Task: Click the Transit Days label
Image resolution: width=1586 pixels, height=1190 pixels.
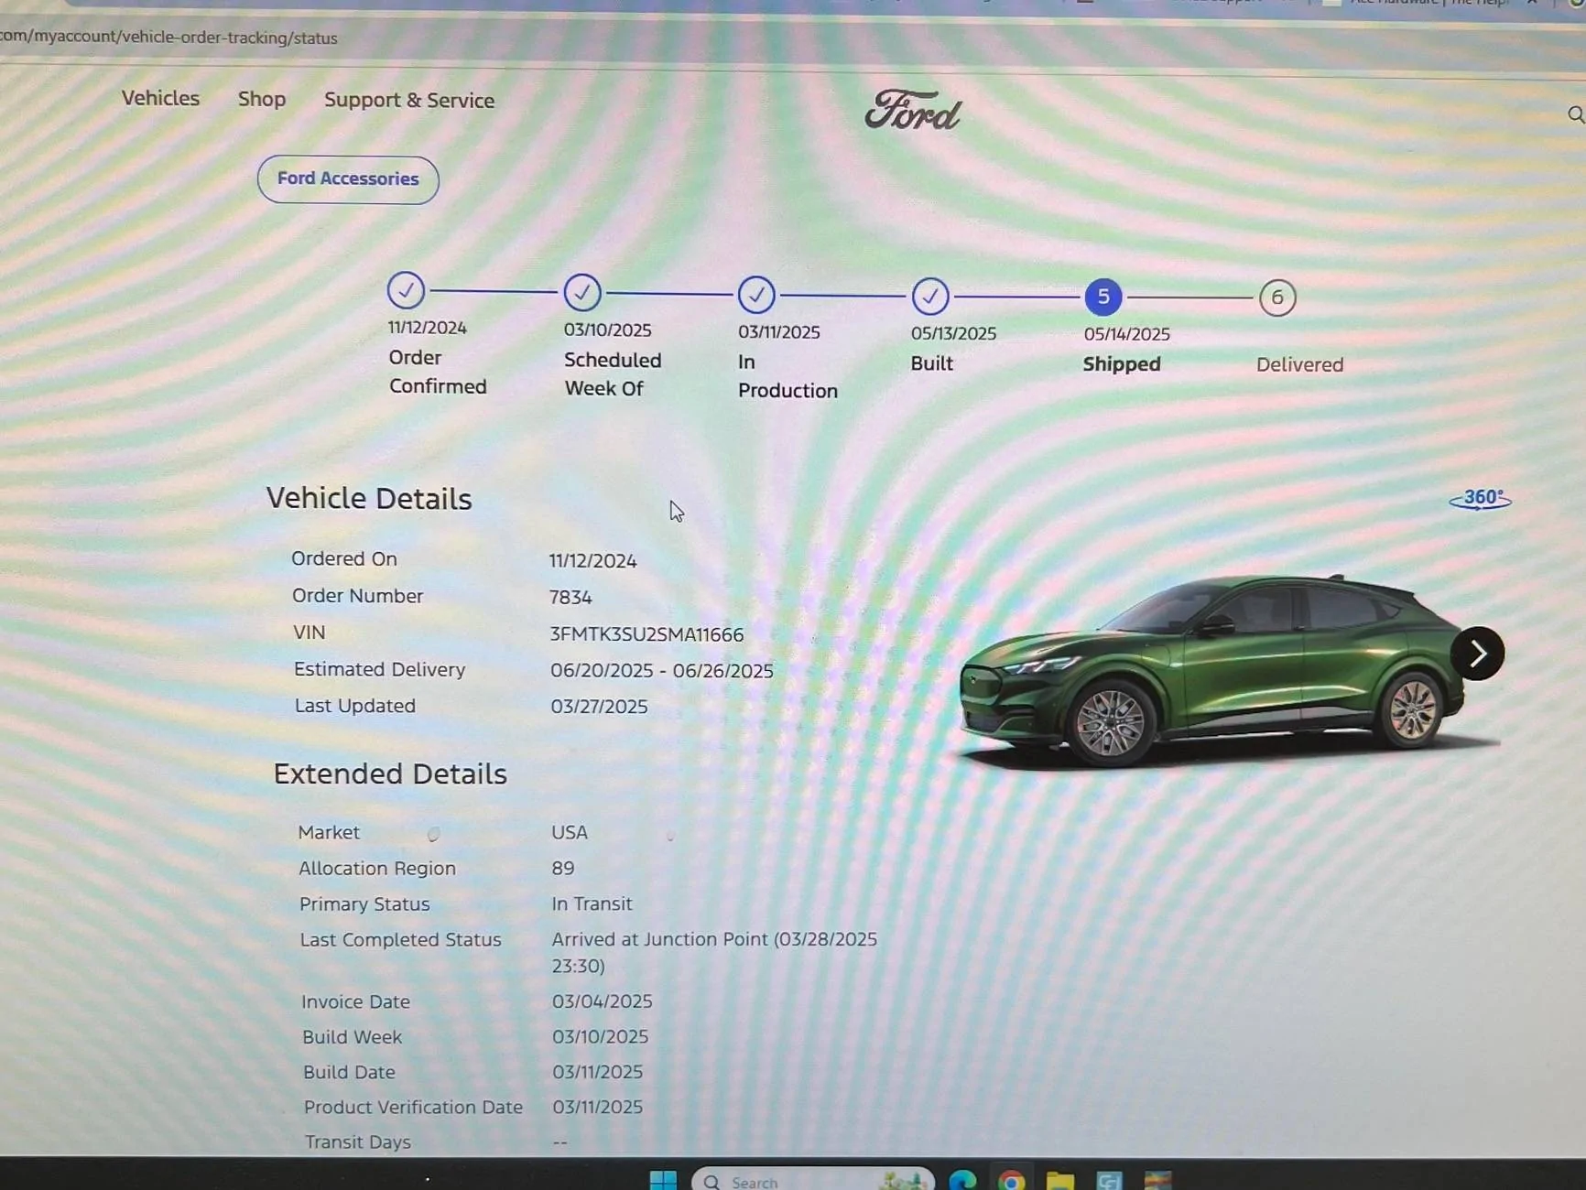Action: (x=358, y=1142)
